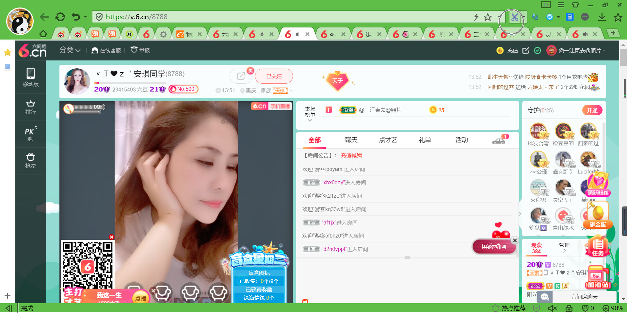Click the 天子 heart badge
627x313 pixels.
coord(338,80)
